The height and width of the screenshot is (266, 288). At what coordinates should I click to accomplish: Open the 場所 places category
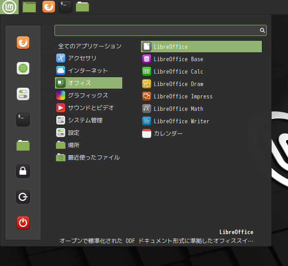click(89, 145)
